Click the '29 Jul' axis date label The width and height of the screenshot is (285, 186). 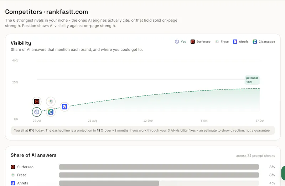point(37,121)
